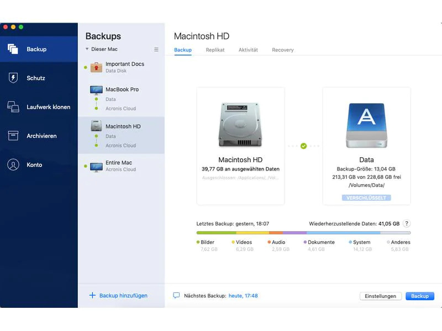
Task: Select the MacBook Pro backup entry
Action: (121, 99)
